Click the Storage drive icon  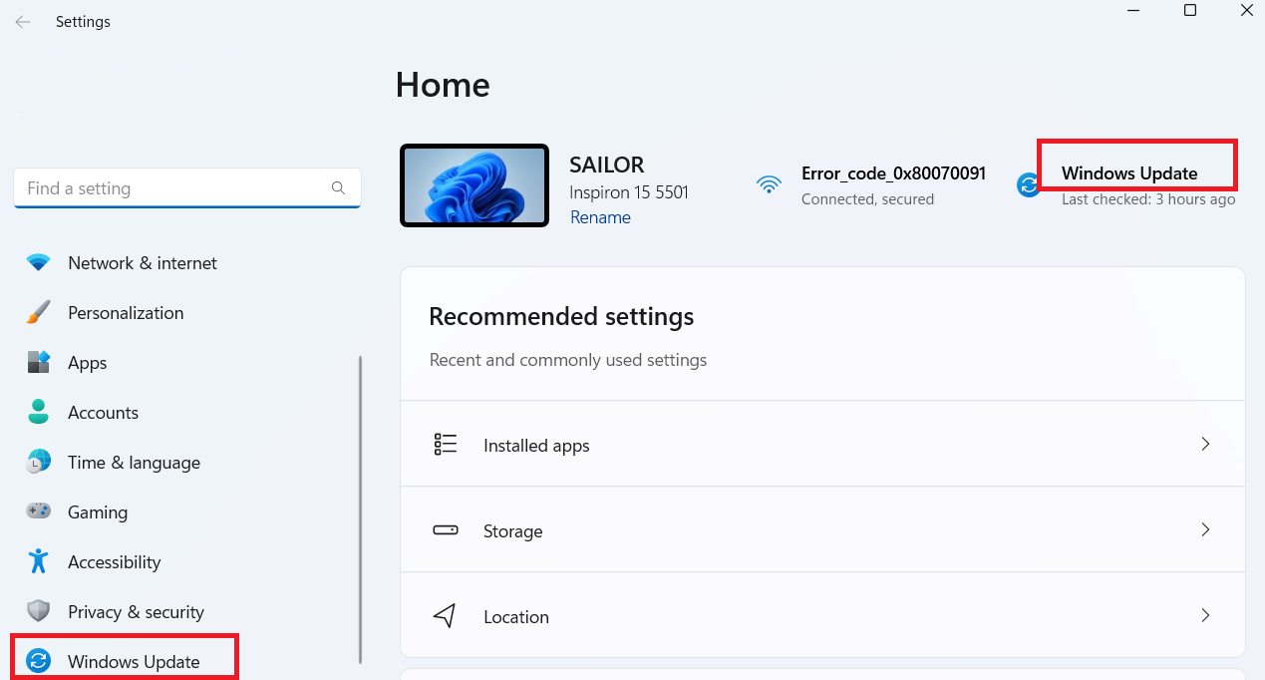coord(446,530)
